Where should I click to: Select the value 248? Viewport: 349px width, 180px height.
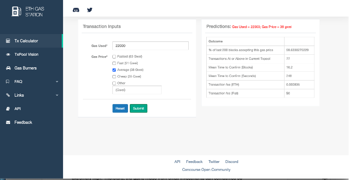click(289, 76)
